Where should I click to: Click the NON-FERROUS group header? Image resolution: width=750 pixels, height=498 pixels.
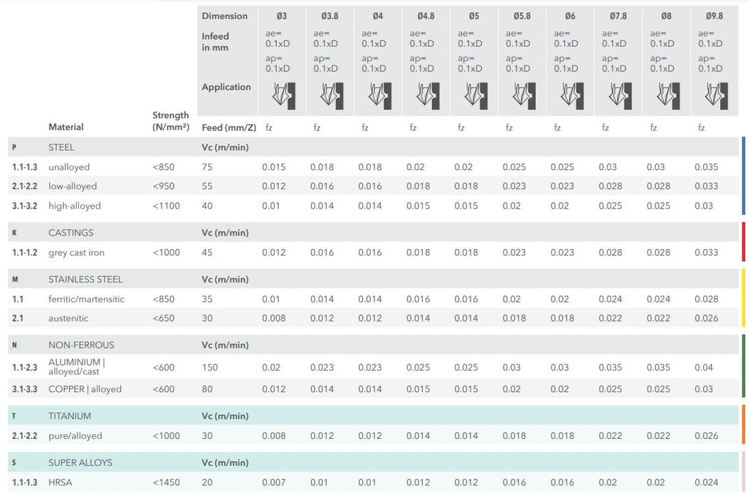tap(373, 345)
